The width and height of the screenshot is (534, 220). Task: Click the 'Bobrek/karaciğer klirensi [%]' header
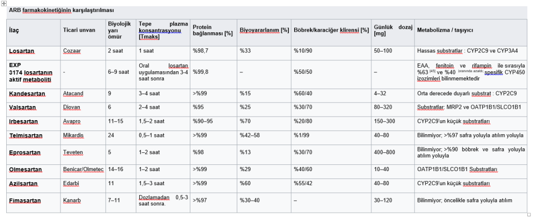pyautogui.click(x=330, y=30)
